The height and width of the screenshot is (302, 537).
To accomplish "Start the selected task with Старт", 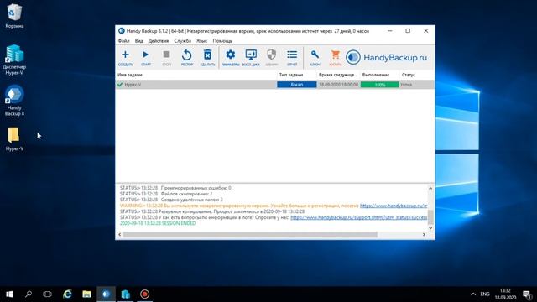I will 145,58.
